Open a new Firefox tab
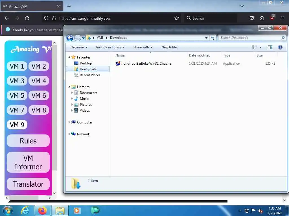Screen dimensions: 289x216 (69, 6)
